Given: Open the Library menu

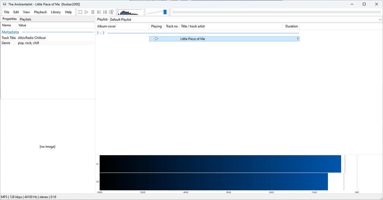Looking at the screenshot, I should pos(56,12).
